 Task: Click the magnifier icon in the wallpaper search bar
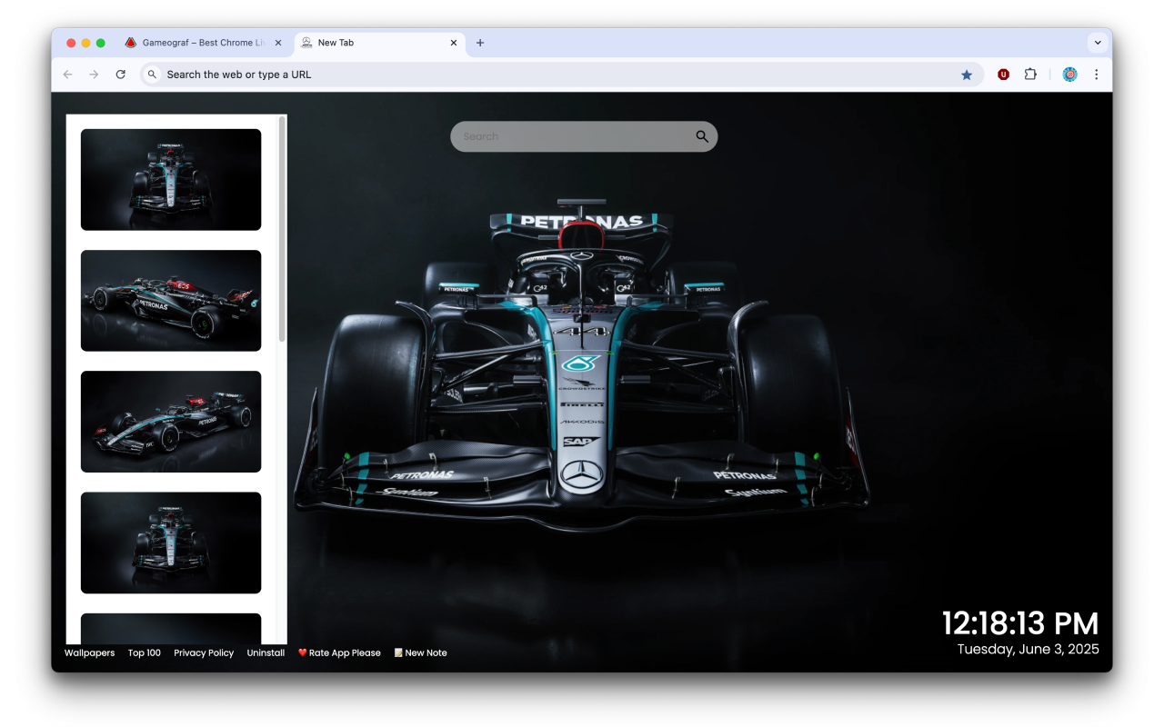701,135
